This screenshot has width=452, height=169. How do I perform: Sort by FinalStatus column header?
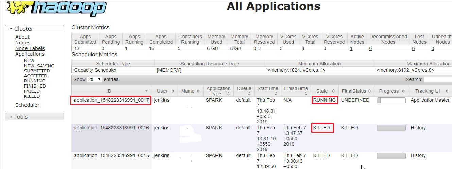tap(356, 91)
